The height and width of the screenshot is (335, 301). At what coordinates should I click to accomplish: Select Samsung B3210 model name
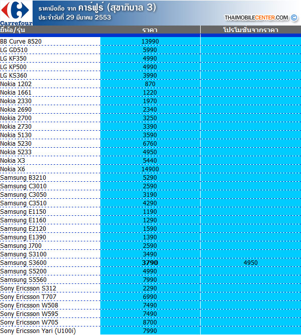(23, 178)
